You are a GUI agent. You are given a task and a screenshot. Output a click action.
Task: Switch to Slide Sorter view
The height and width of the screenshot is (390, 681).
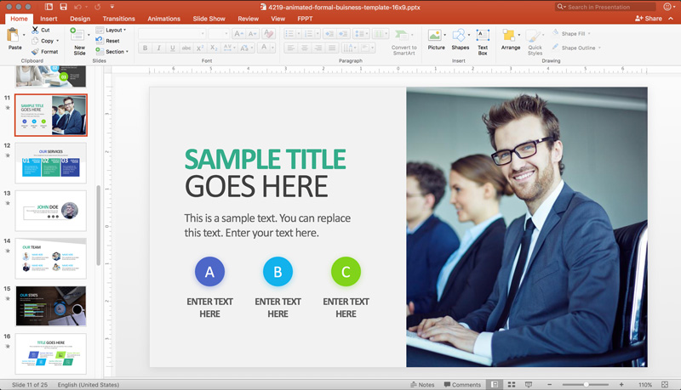pos(512,384)
